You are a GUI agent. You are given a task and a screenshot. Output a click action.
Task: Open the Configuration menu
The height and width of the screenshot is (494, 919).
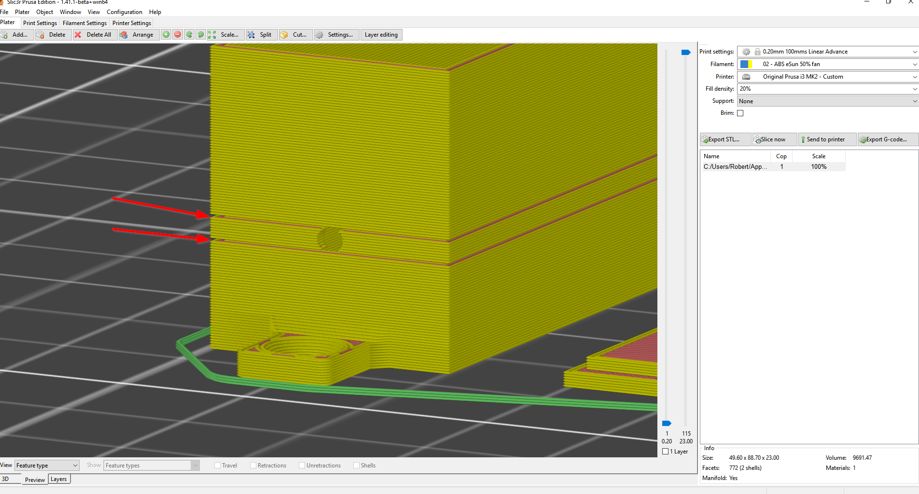[x=124, y=12]
